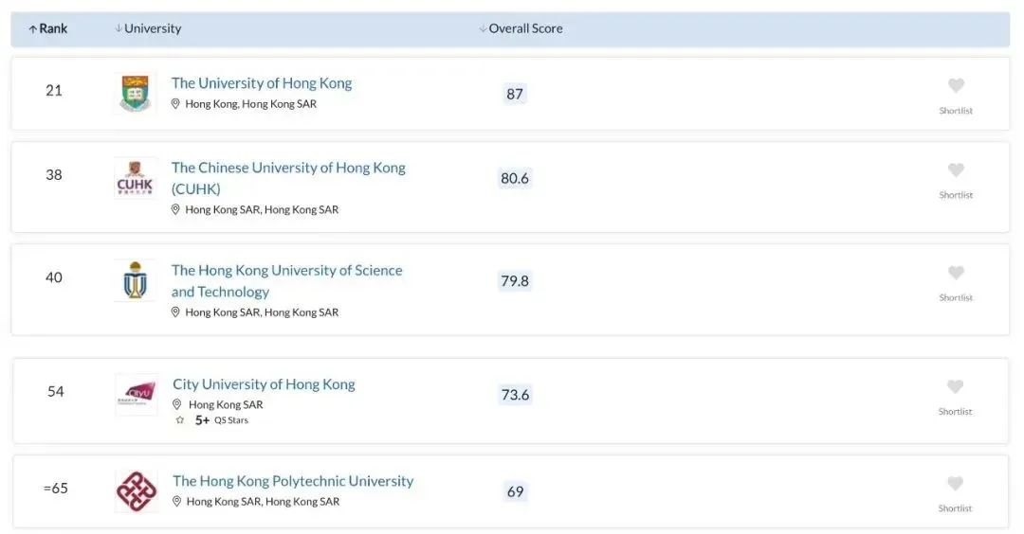The height and width of the screenshot is (534, 1024).
Task: Click the 87 overall score badge
Action: click(515, 94)
